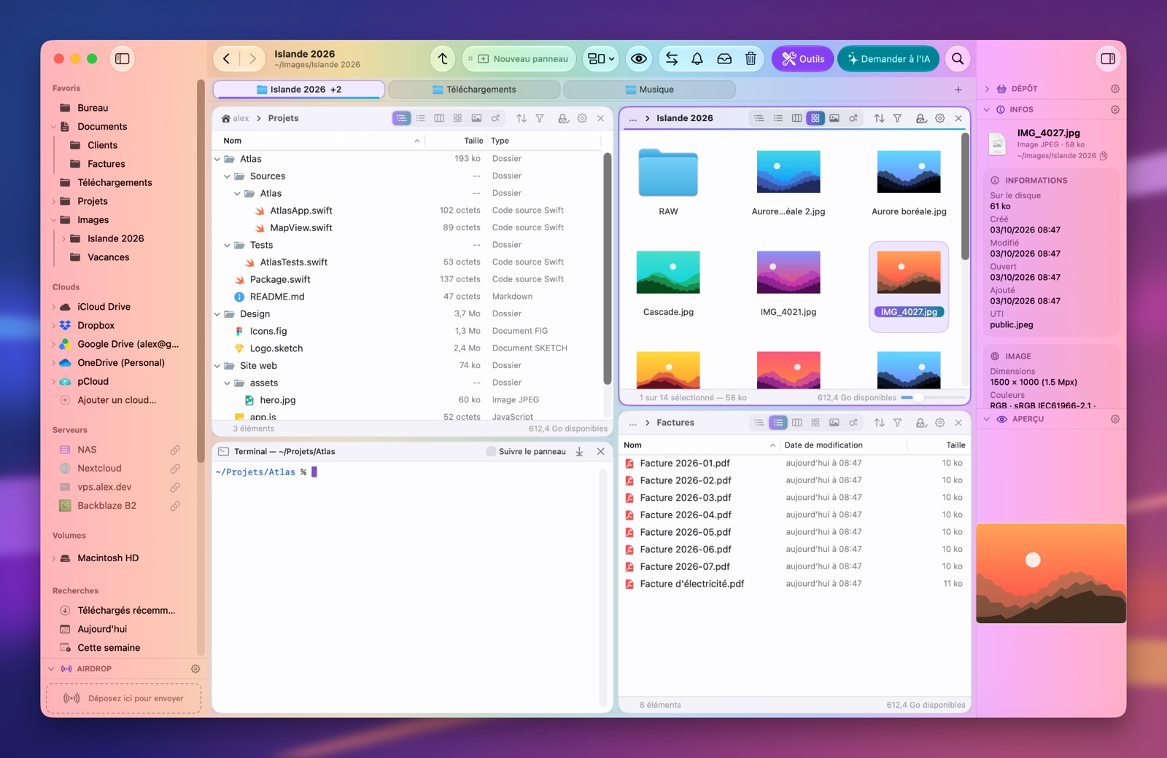Collapse the AIRDROP section
The image size is (1167, 758).
click(x=51, y=669)
